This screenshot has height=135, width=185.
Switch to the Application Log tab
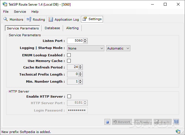[x=64, y=19]
